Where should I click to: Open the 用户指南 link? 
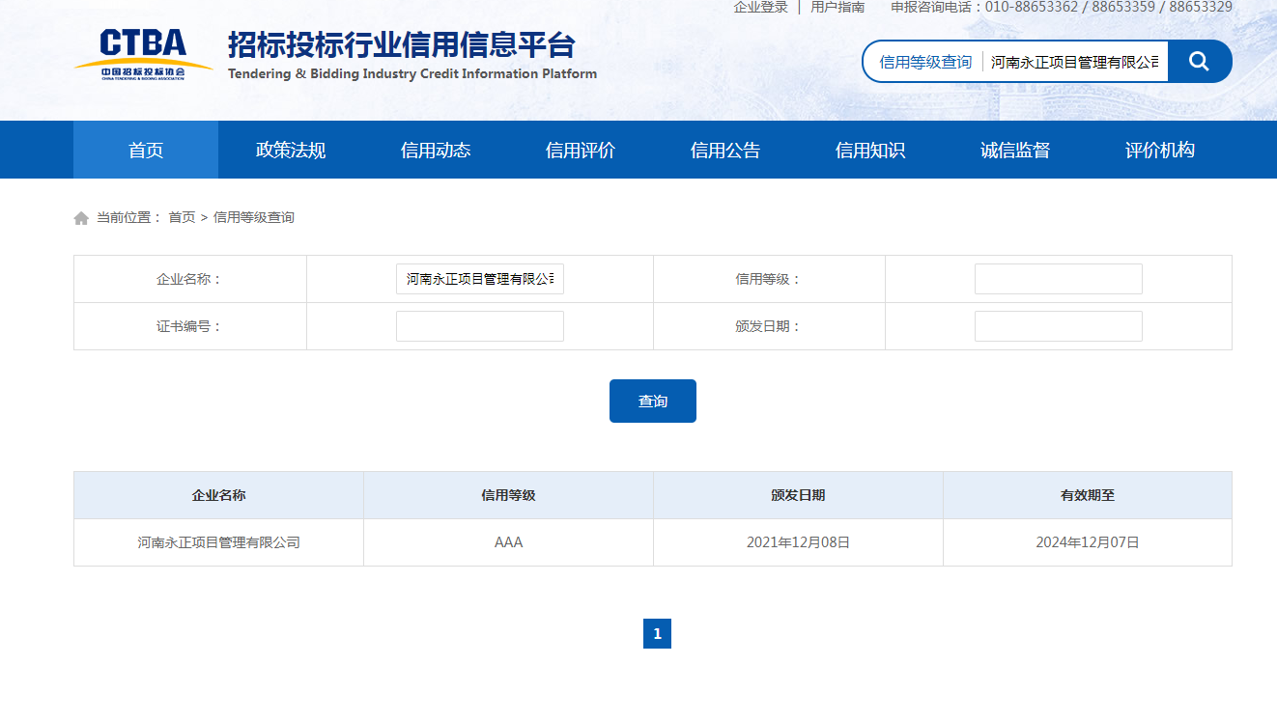coord(837,7)
